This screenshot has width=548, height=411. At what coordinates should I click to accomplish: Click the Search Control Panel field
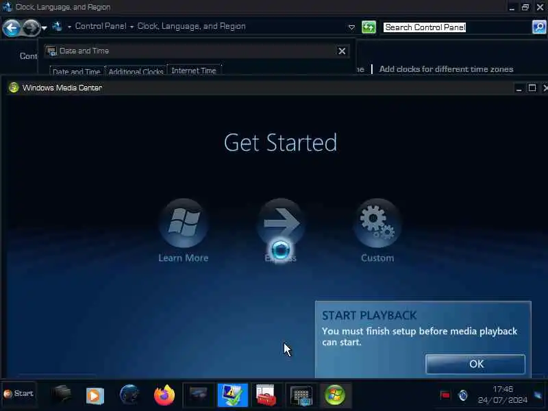[456, 27]
